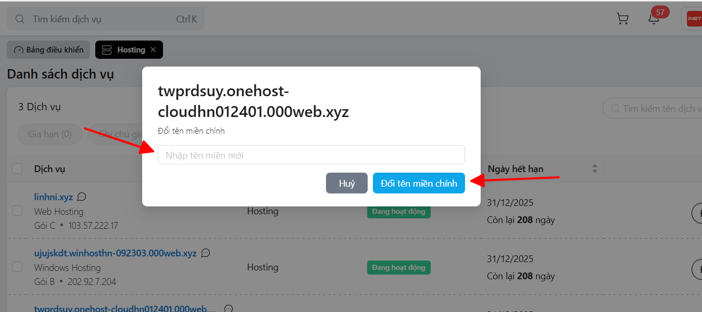This screenshot has width=702, height=312.
Task: Click the Danh sách dịch vụ heading
Action: click(x=60, y=74)
